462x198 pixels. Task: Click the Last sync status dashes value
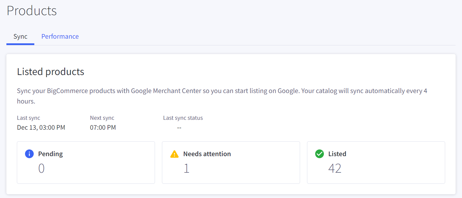tap(179, 128)
